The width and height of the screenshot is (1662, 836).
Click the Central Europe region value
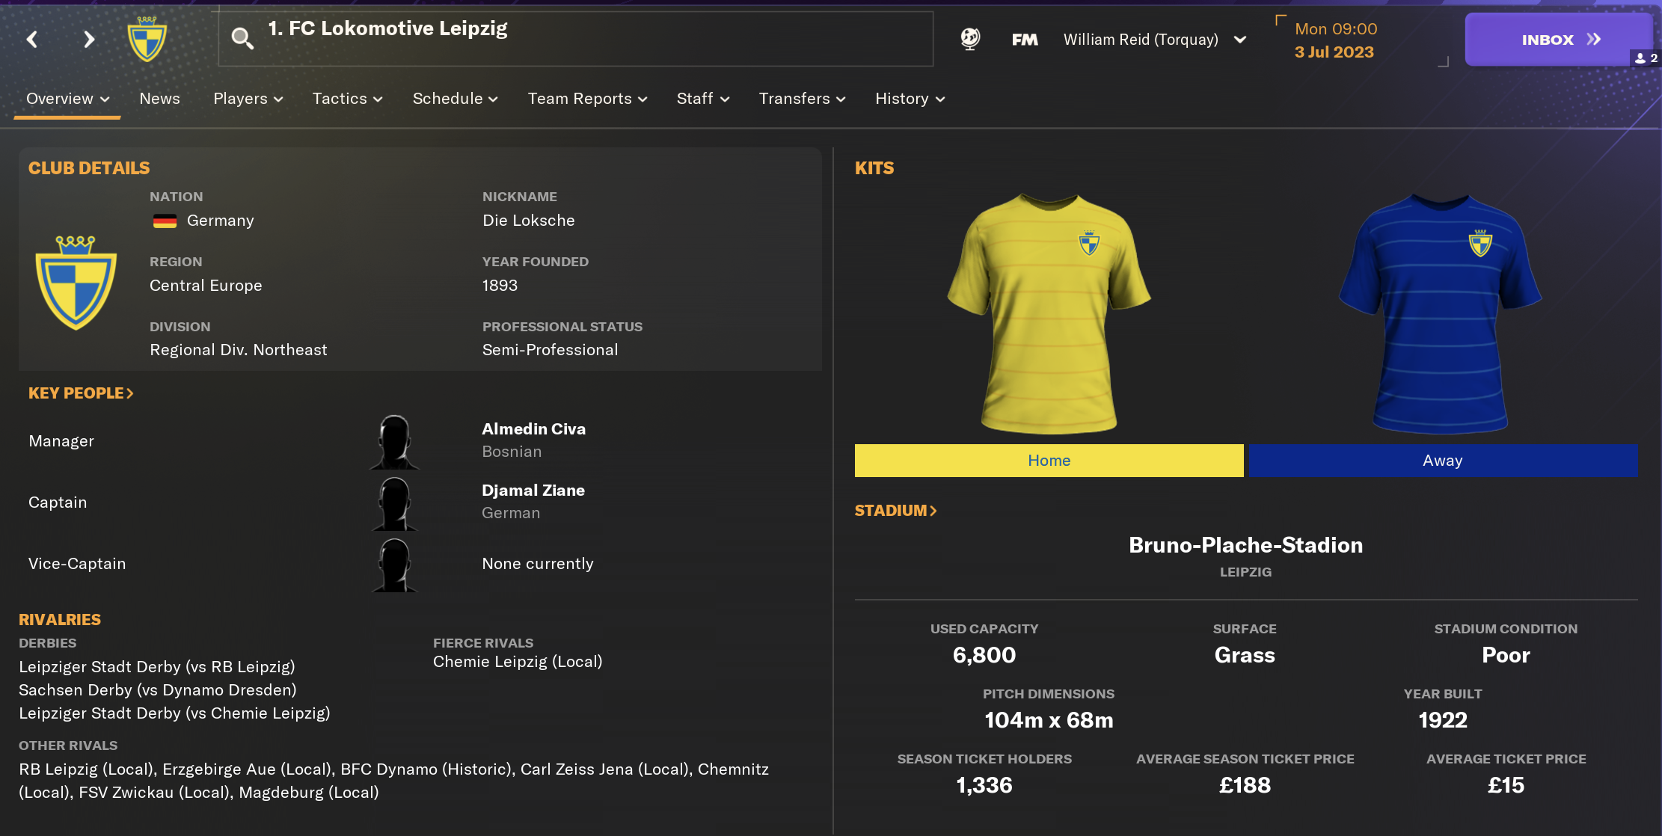tap(206, 286)
